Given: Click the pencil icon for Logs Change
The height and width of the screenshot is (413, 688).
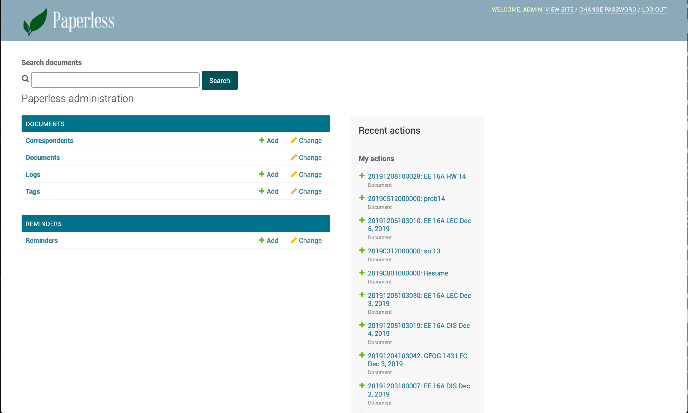Looking at the screenshot, I should 294,174.
